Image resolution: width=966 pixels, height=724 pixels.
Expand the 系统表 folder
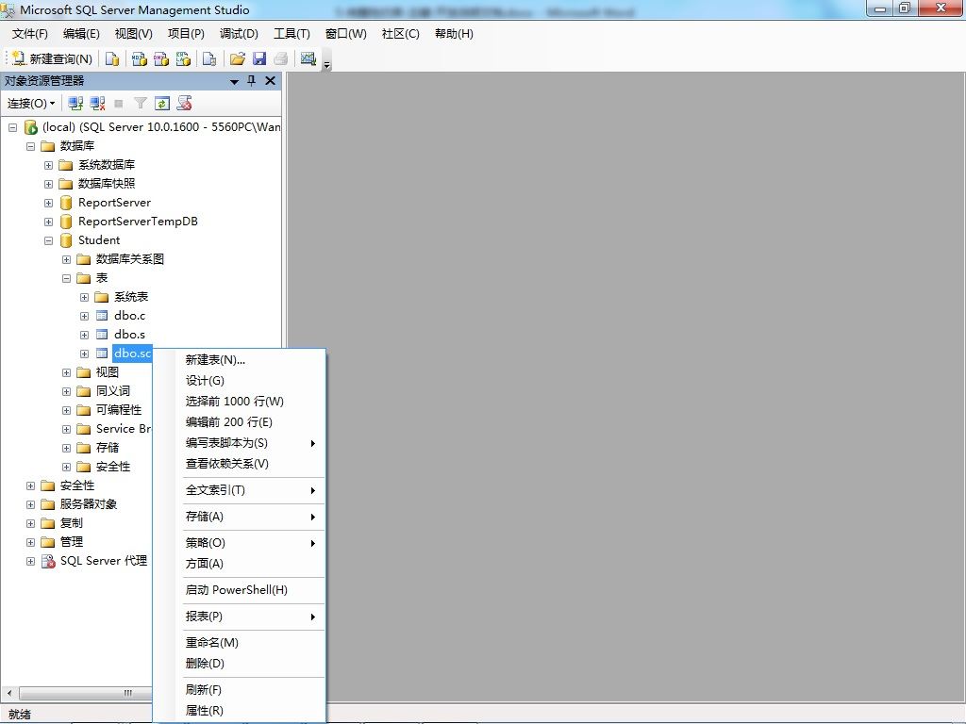coord(84,297)
